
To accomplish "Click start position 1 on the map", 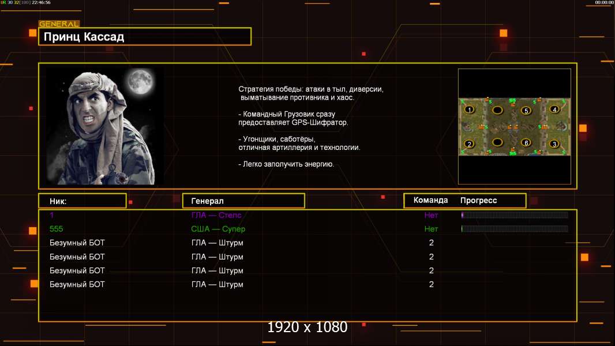I will (470, 110).
